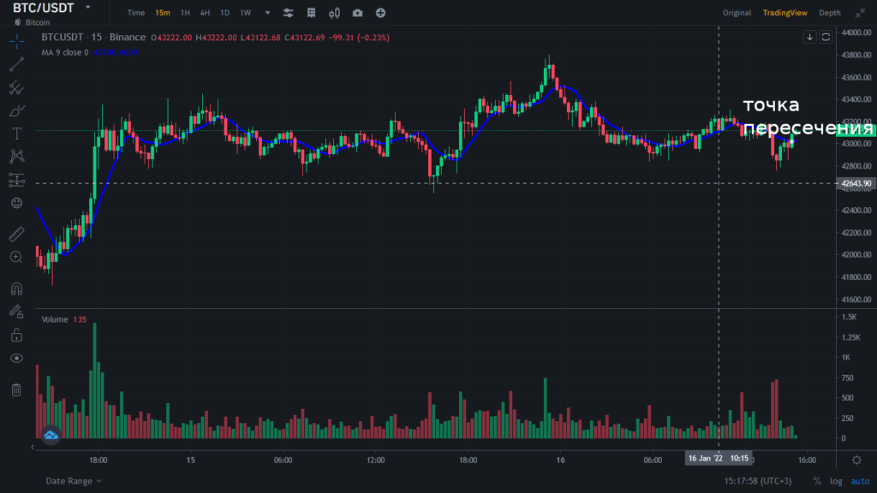The width and height of the screenshot is (877, 493).
Task: Switch to the Depth chart tab
Action: click(x=829, y=13)
